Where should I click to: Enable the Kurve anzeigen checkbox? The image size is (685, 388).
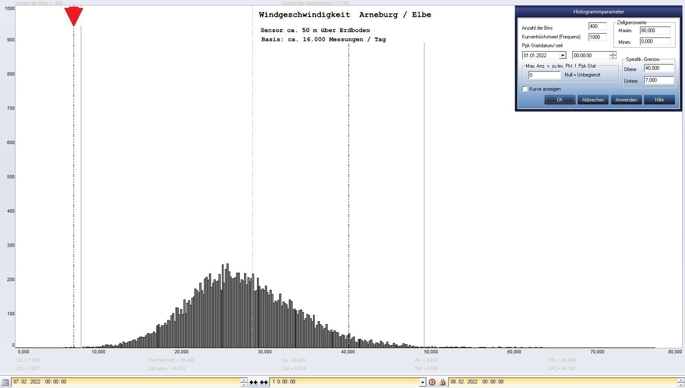point(525,89)
